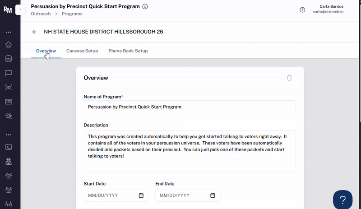The height and width of the screenshot is (209, 361).
Task: Open the floating question mark help button
Action: [x=342, y=200]
